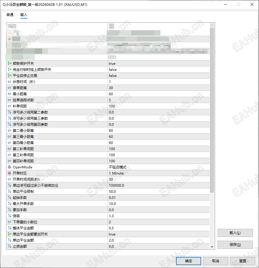Click the vertical scrollbar thumb of the parameter list

click(212, 110)
